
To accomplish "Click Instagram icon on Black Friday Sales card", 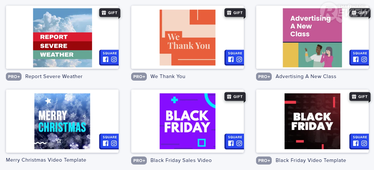I will point(239,144).
